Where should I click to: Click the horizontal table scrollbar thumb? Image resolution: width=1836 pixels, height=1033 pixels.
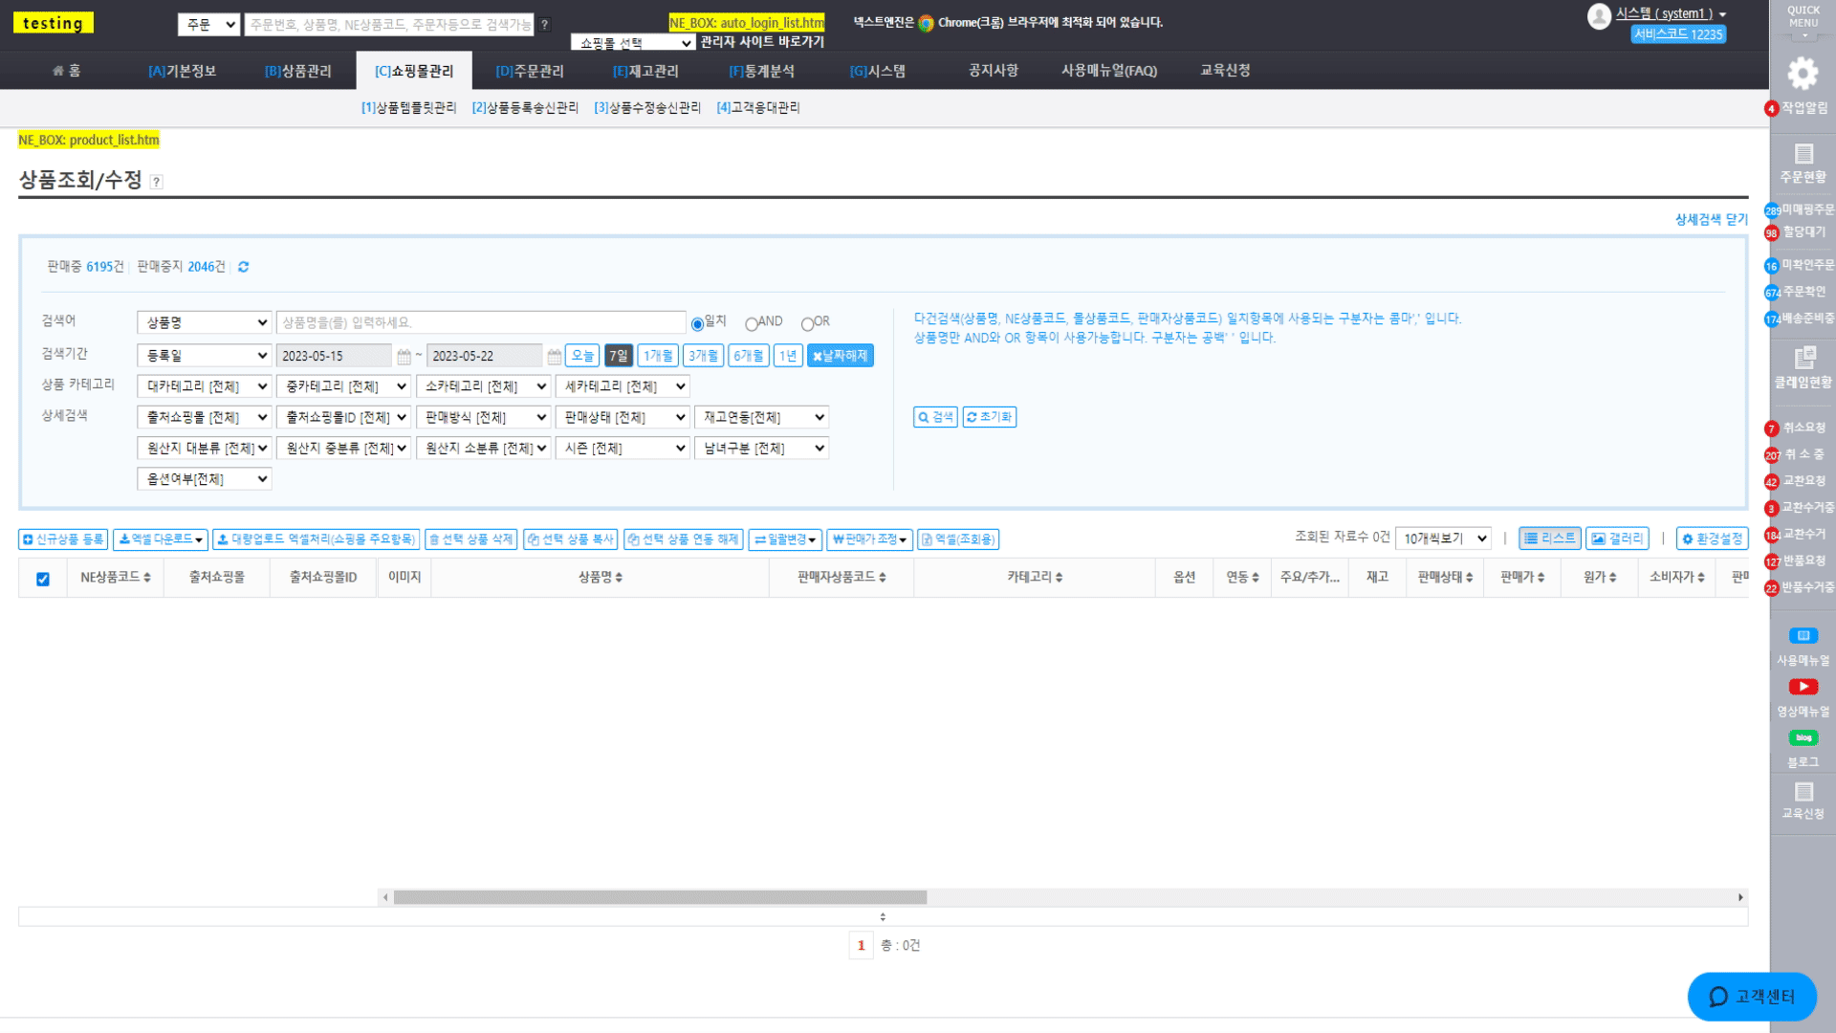pos(660,897)
